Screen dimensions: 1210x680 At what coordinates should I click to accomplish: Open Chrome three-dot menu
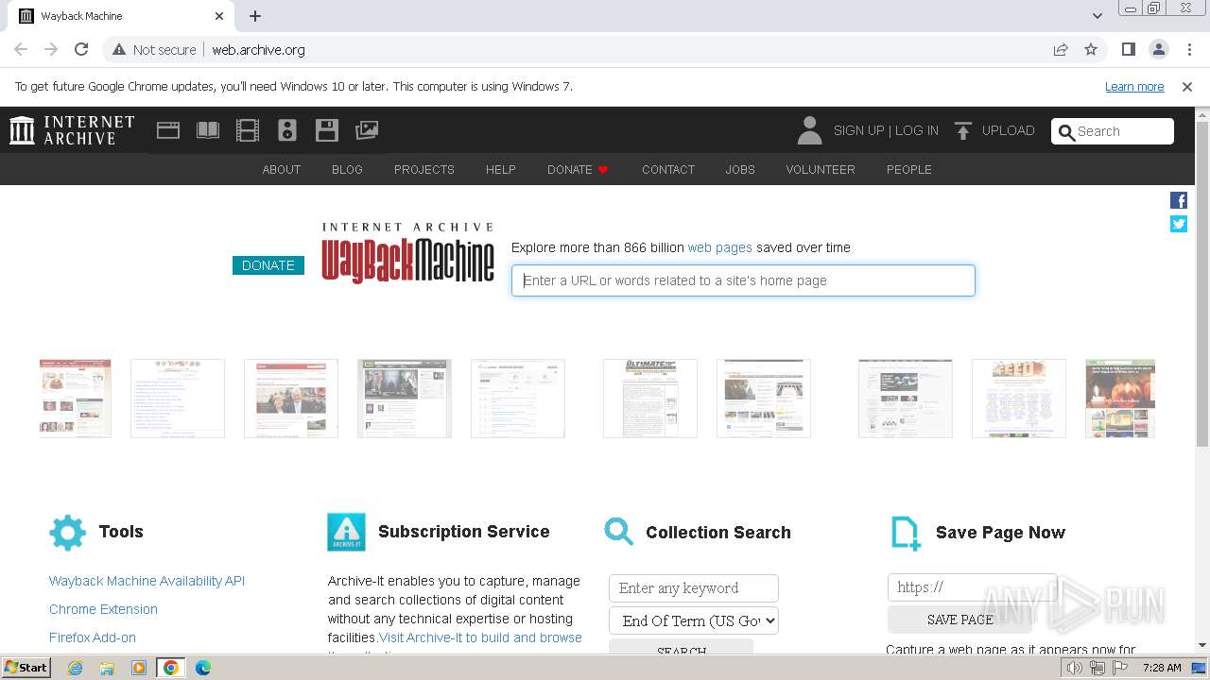pos(1189,50)
